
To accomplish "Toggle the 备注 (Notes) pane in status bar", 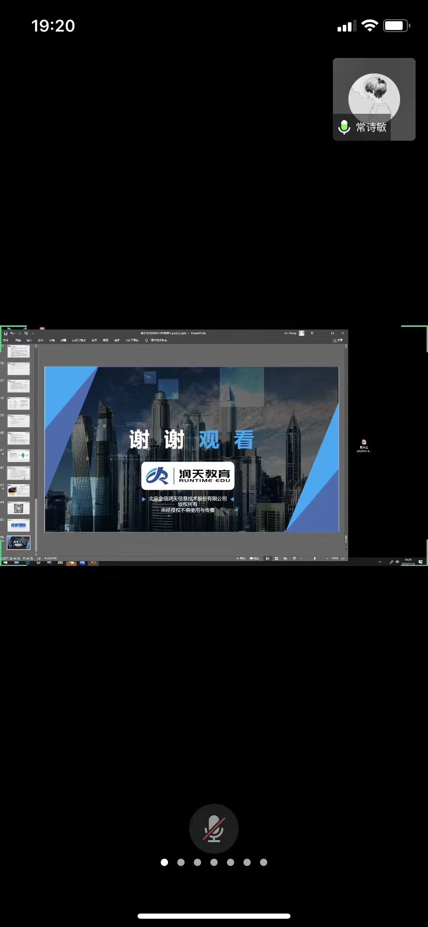I will coord(241,559).
